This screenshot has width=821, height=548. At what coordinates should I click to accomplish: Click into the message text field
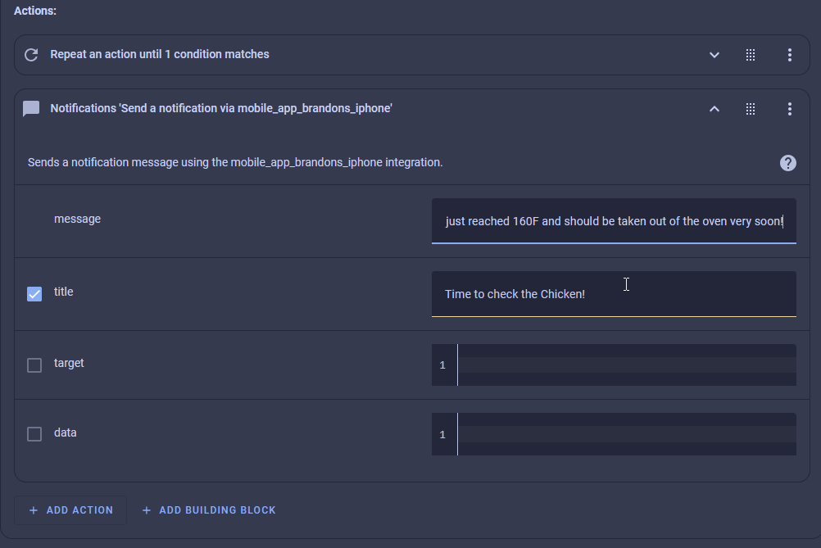click(x=613, y=221)
